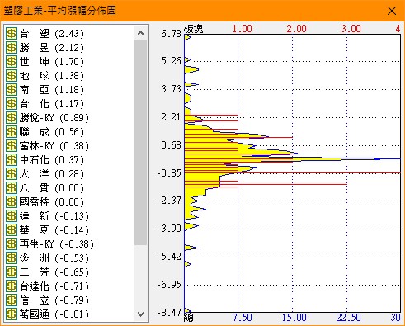Select the stock 萬國通 (-0.81)
The height and width of the screenshot is (326, 405).
click(x=54, y=314)
